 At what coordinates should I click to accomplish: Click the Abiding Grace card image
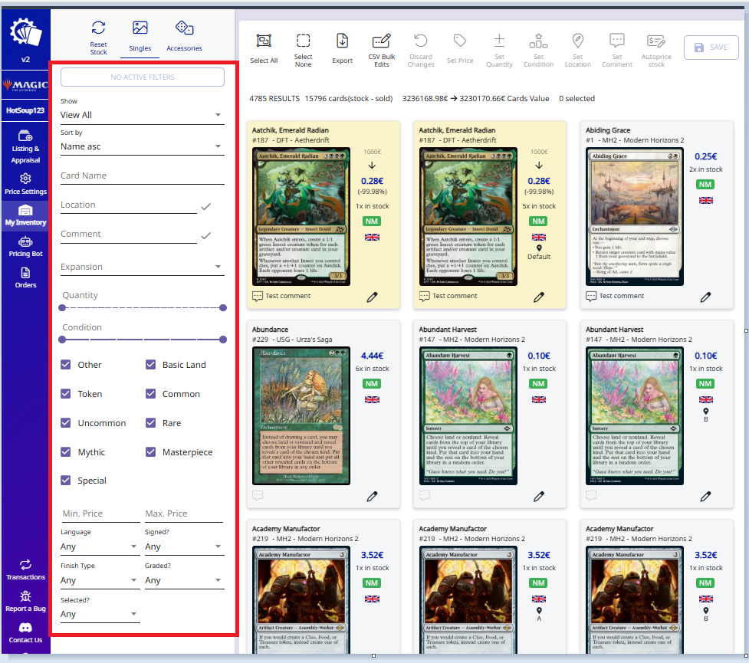[x=634, y=217]
